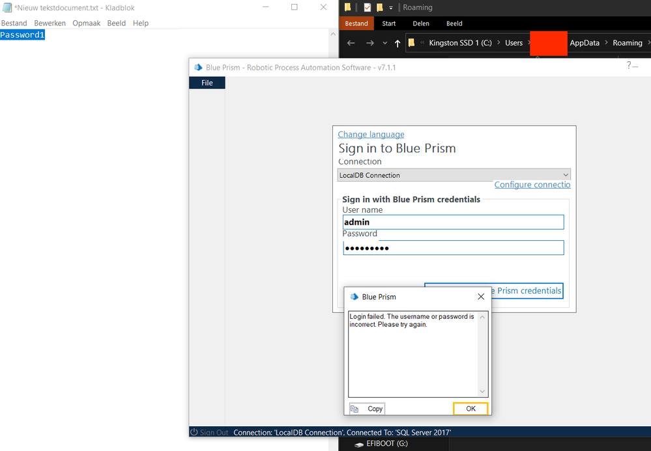Click the Up arrow in File Explorer

point(398,43)
